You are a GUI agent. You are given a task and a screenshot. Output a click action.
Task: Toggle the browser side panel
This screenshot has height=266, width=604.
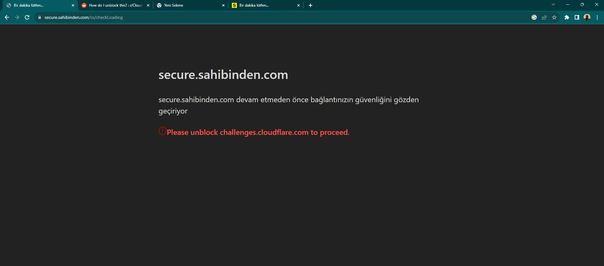[577, 17]
